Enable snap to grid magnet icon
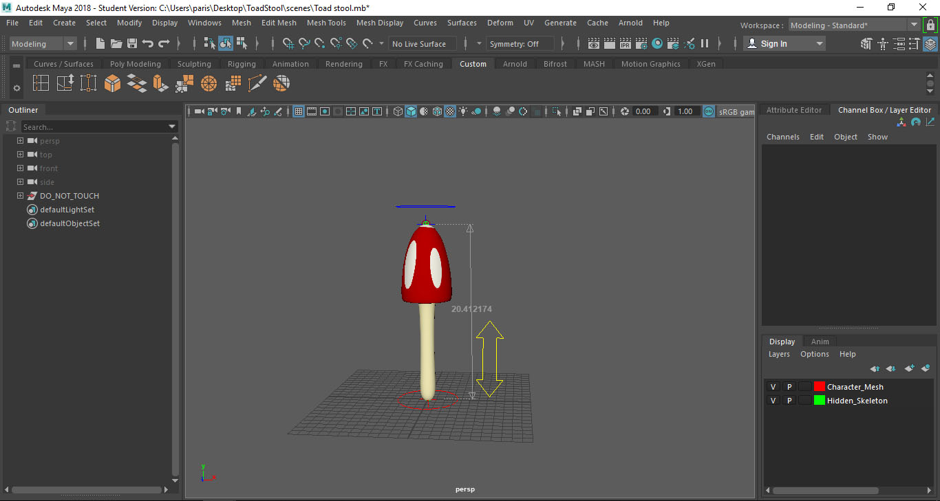 coord(290,43)
